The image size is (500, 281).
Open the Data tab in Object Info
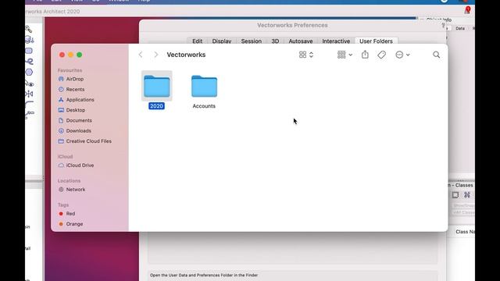pyautogui.click(x=460, y=28)
